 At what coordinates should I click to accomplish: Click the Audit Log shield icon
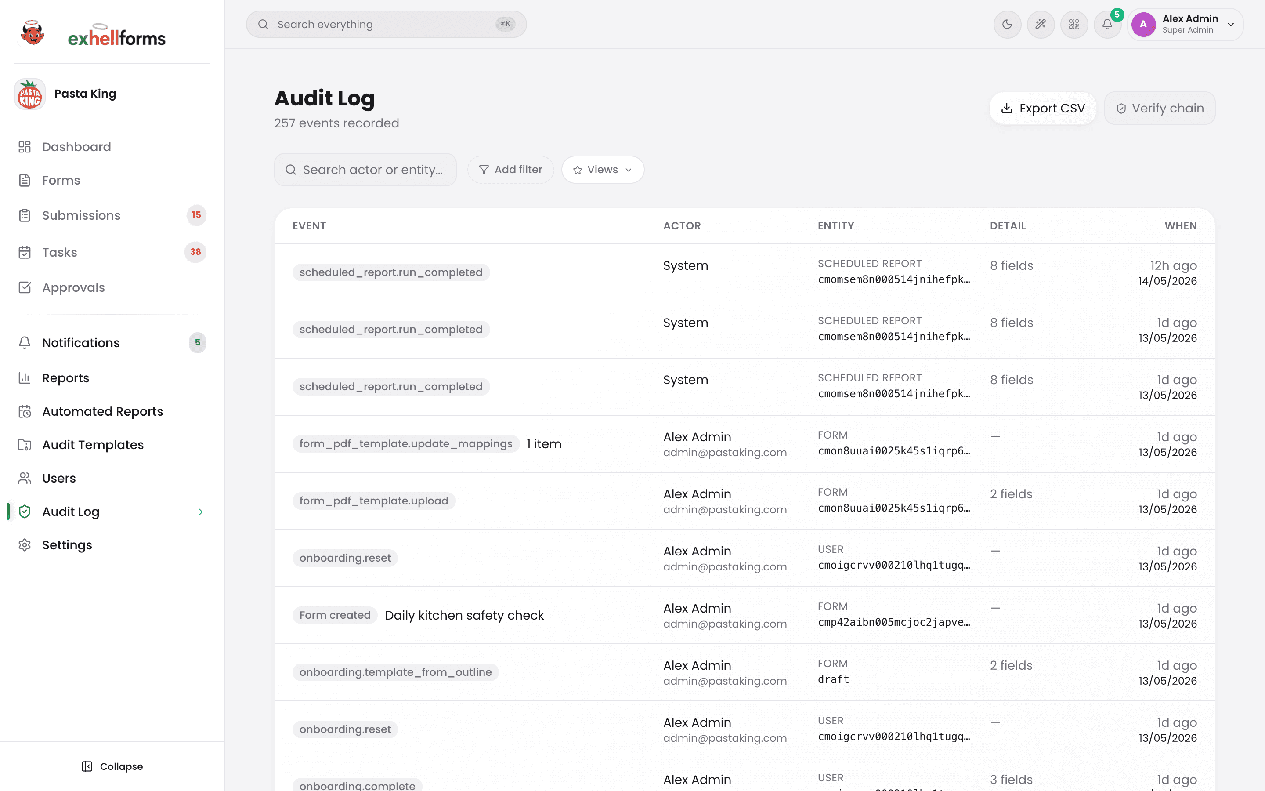(x=25, y=512)
